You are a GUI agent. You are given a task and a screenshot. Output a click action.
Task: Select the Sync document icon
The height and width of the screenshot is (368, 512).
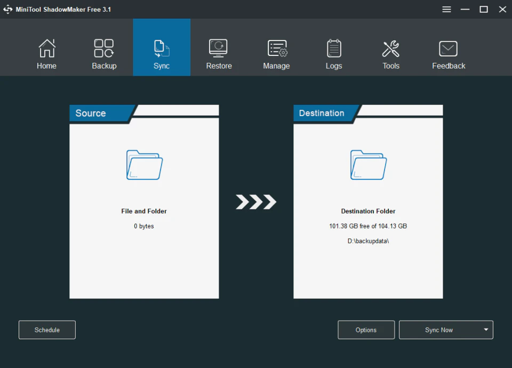[x=161, y=47]
